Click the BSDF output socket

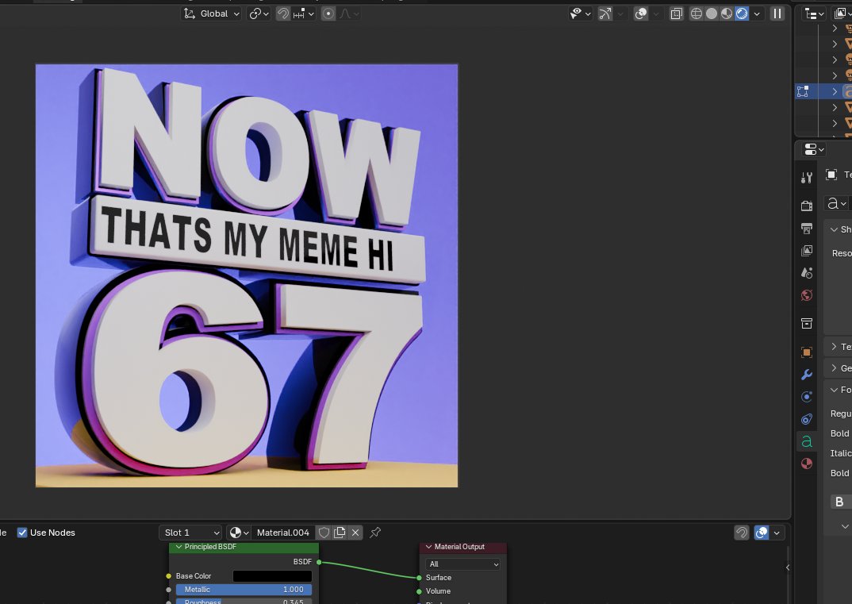tap(319, 562)
